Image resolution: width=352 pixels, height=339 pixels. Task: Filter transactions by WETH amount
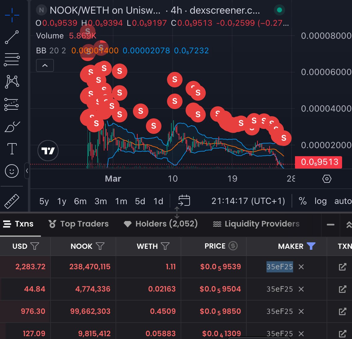coord(165,246)
